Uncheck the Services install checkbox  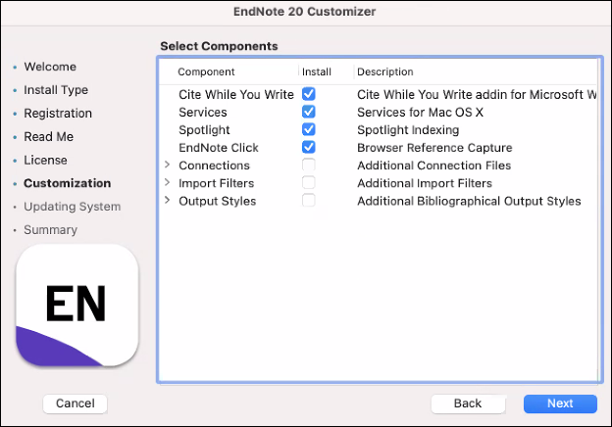point(308,112)
